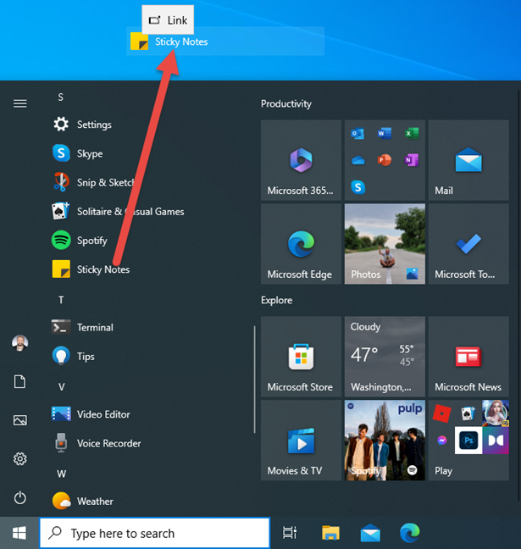521x549 pixels.
Task: Open the Microsoft News tile
Action: (468, 357)
